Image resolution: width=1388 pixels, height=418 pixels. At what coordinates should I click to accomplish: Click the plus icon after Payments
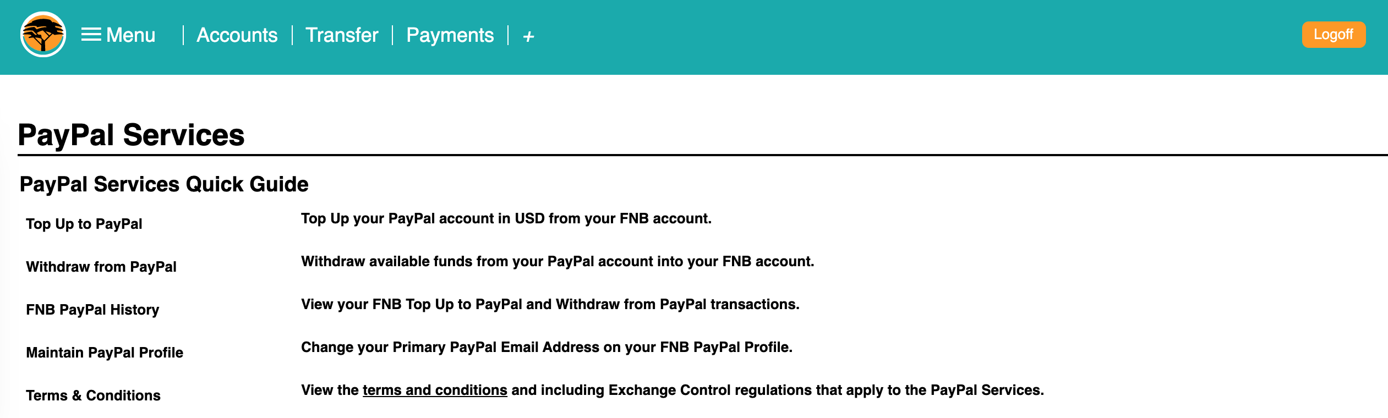point(528,36)
